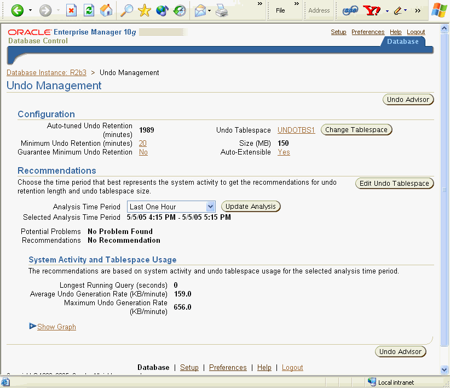The image size is (450, 388).
Task: Click the Stop loading icon
Action: click(71, 10)
